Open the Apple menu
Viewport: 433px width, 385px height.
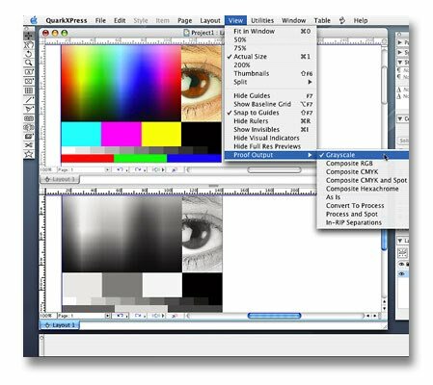(34, 20)
